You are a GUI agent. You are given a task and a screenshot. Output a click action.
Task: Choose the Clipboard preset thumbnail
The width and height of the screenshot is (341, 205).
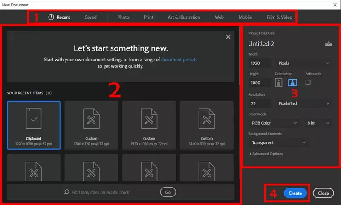(x=34, y=125)
